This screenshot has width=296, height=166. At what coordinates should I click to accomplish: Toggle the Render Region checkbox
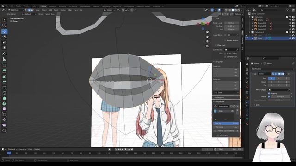225,41
